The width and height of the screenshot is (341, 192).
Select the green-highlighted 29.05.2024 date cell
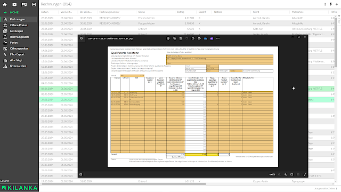(47, 100)
